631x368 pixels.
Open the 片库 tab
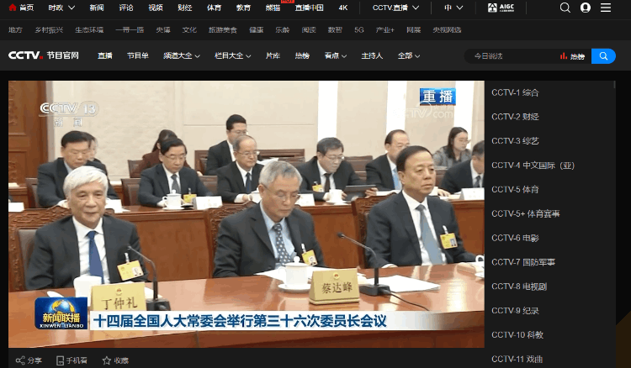click(x=273, y=55)
